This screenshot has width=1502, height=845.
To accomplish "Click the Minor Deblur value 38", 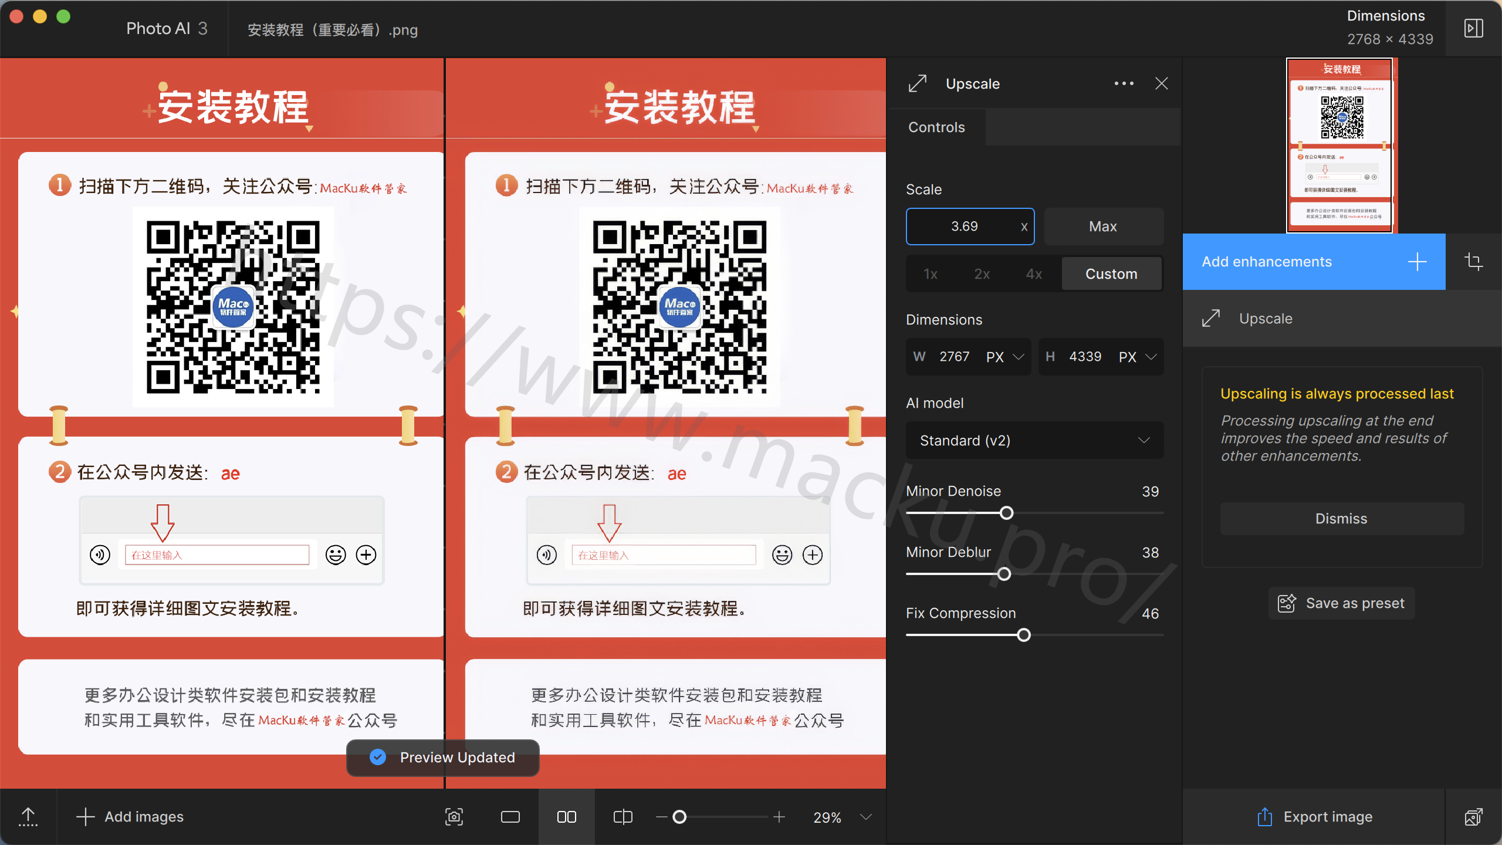I will tap(1150, 553).
